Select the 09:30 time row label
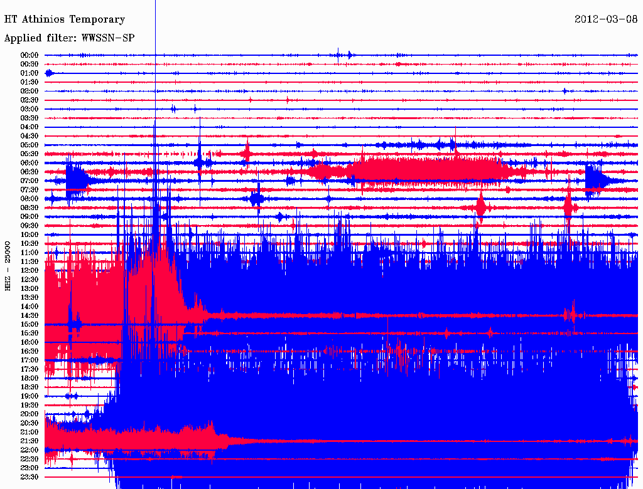The width and height of the screenshot is (643, 489). click(x=30, y=226)
